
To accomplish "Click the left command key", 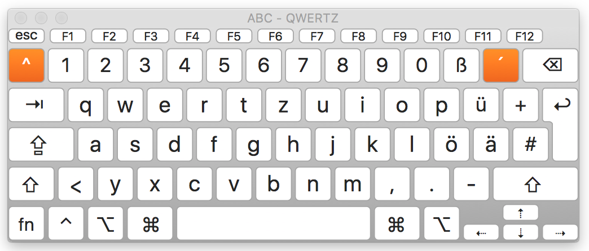I will pyautogui.click(x=150, y=223).
